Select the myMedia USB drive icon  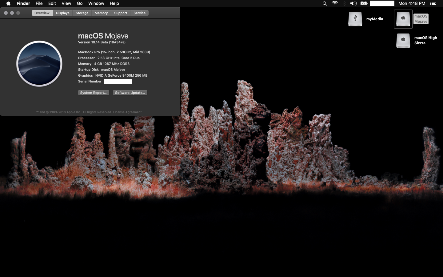point(355,19)
